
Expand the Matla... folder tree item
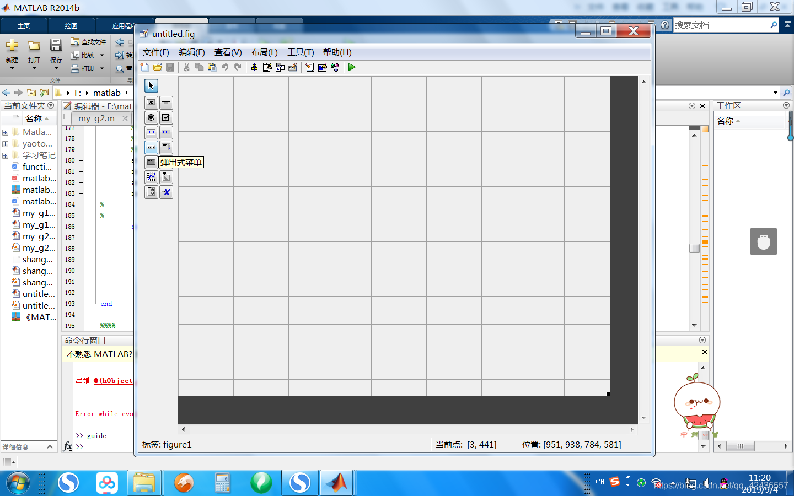5,132
